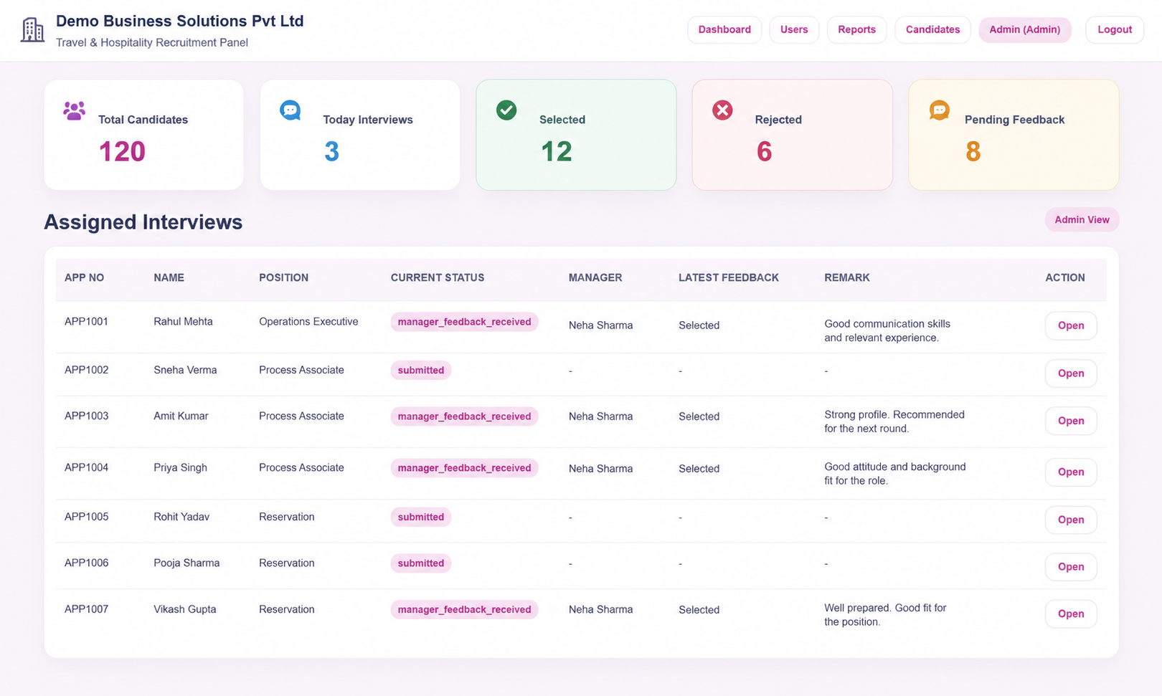Click the Admin View badge
The width and height of the screenshot is (1162, 696).
[x=1082, y=219]
